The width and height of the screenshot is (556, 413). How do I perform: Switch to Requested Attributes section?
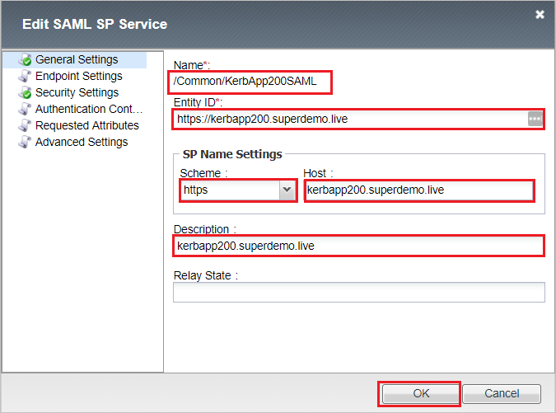tap(87, 125)
